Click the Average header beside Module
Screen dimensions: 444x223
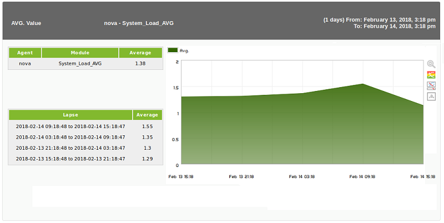click(x=140, y=53)
